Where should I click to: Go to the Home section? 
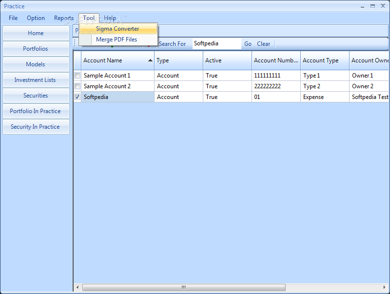coord(36,33)
